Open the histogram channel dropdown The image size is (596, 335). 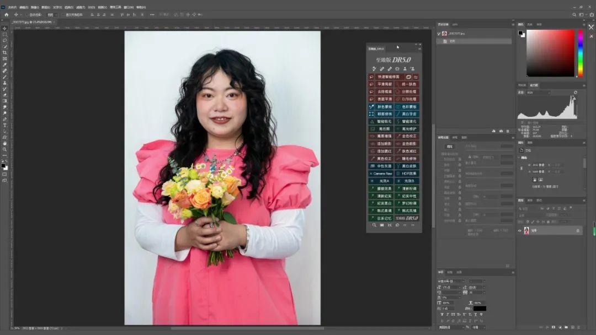point(538,93)
